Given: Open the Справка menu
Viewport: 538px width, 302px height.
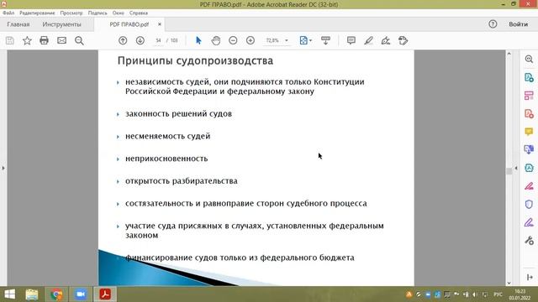Looking at the screenshot, I should click(139, 13).
